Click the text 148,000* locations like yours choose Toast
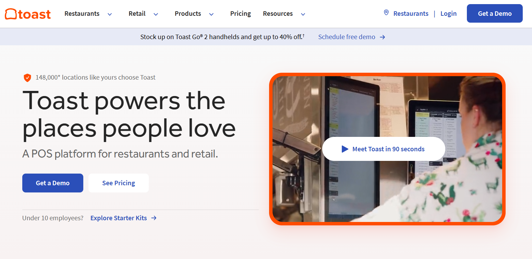 pyautogui.click(x=96, y=78)
